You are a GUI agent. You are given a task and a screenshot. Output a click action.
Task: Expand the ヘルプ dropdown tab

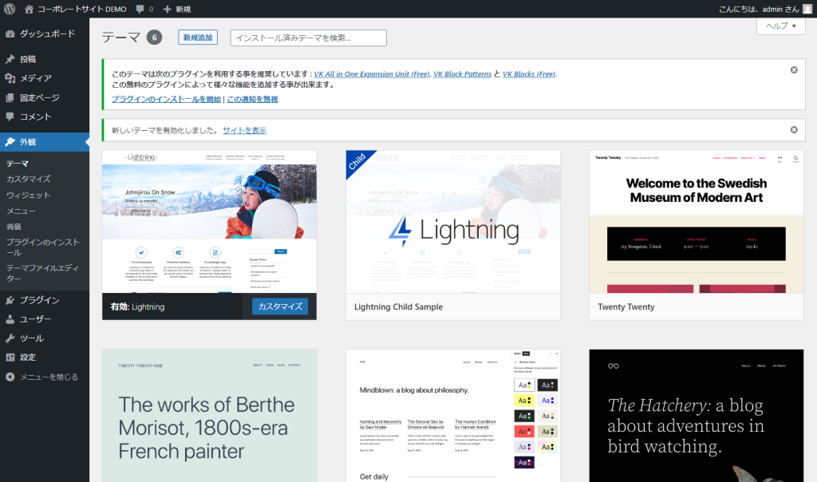point(780,26)
